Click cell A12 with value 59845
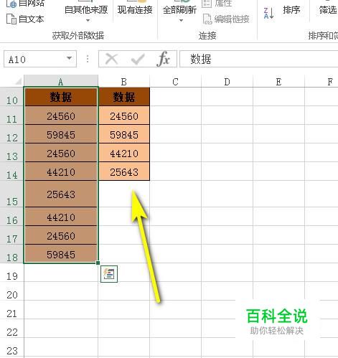 pyautogui.click(x=61, y=134)
